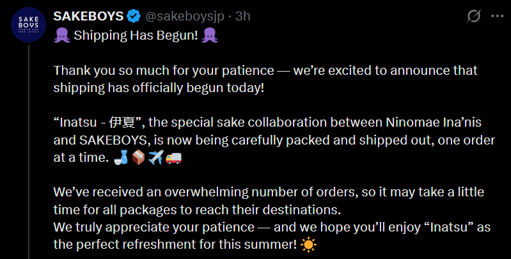Click the 'We truly appreciate your patience' sentence
The image size is (511, 259).
coord(192,226)
